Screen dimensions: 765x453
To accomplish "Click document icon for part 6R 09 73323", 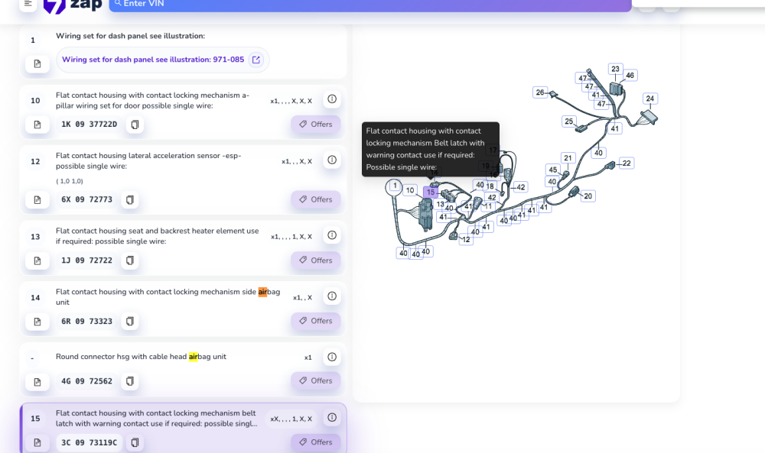I will coord(37,322).
